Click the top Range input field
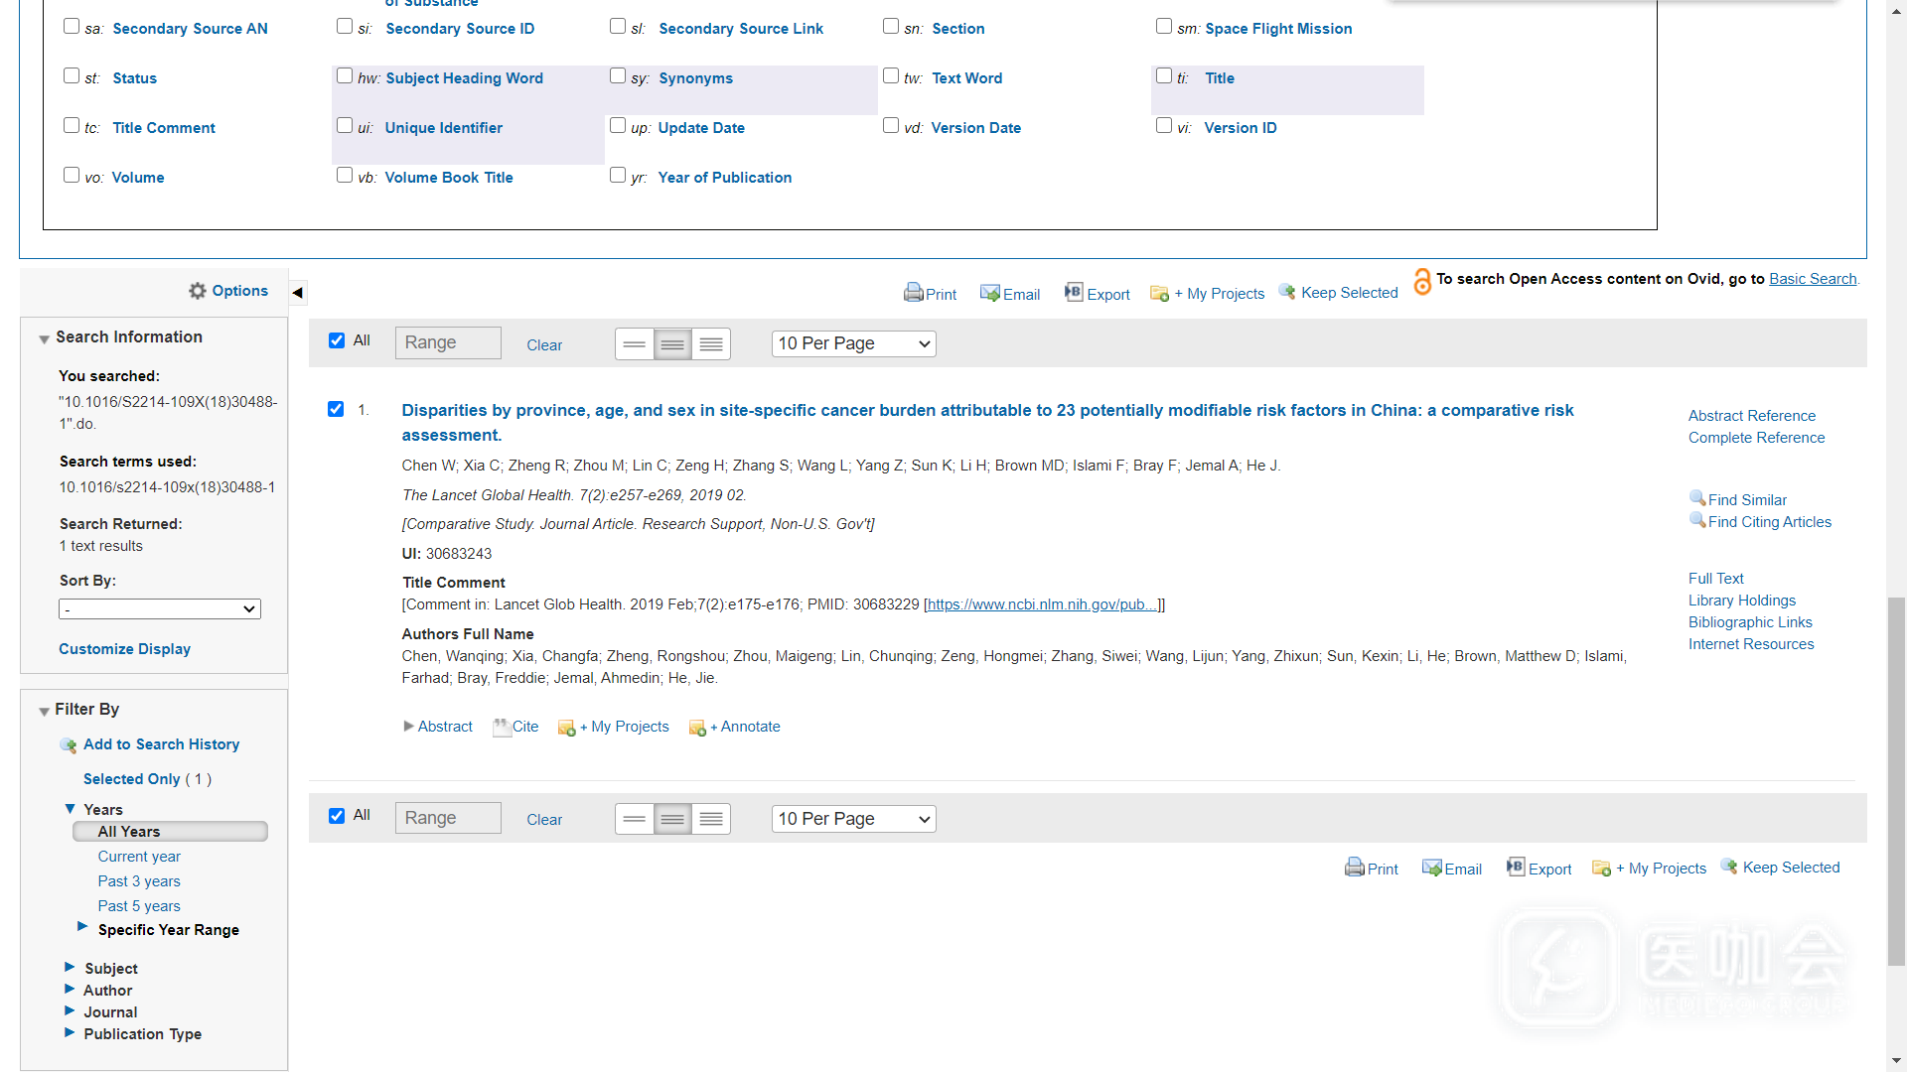Image resolution: width=1907 pixels, height=1072 pixels. (448, 343)
